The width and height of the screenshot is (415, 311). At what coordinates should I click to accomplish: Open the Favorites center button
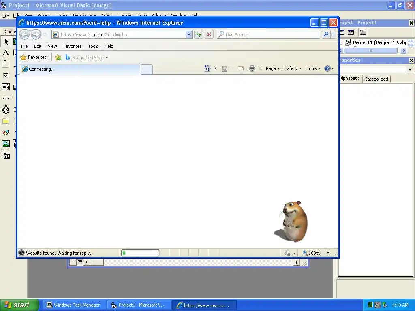pyautogui.click(x=34, y=57)
